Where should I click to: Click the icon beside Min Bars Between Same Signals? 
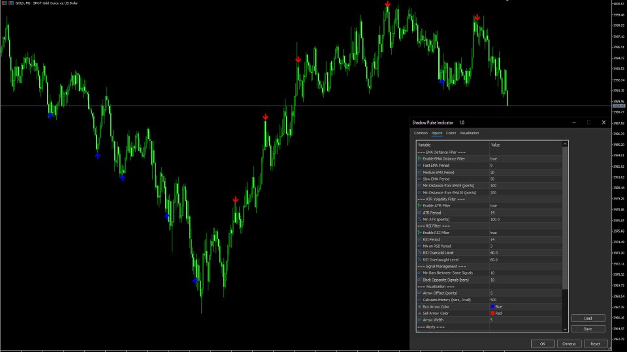coord(419,273)
